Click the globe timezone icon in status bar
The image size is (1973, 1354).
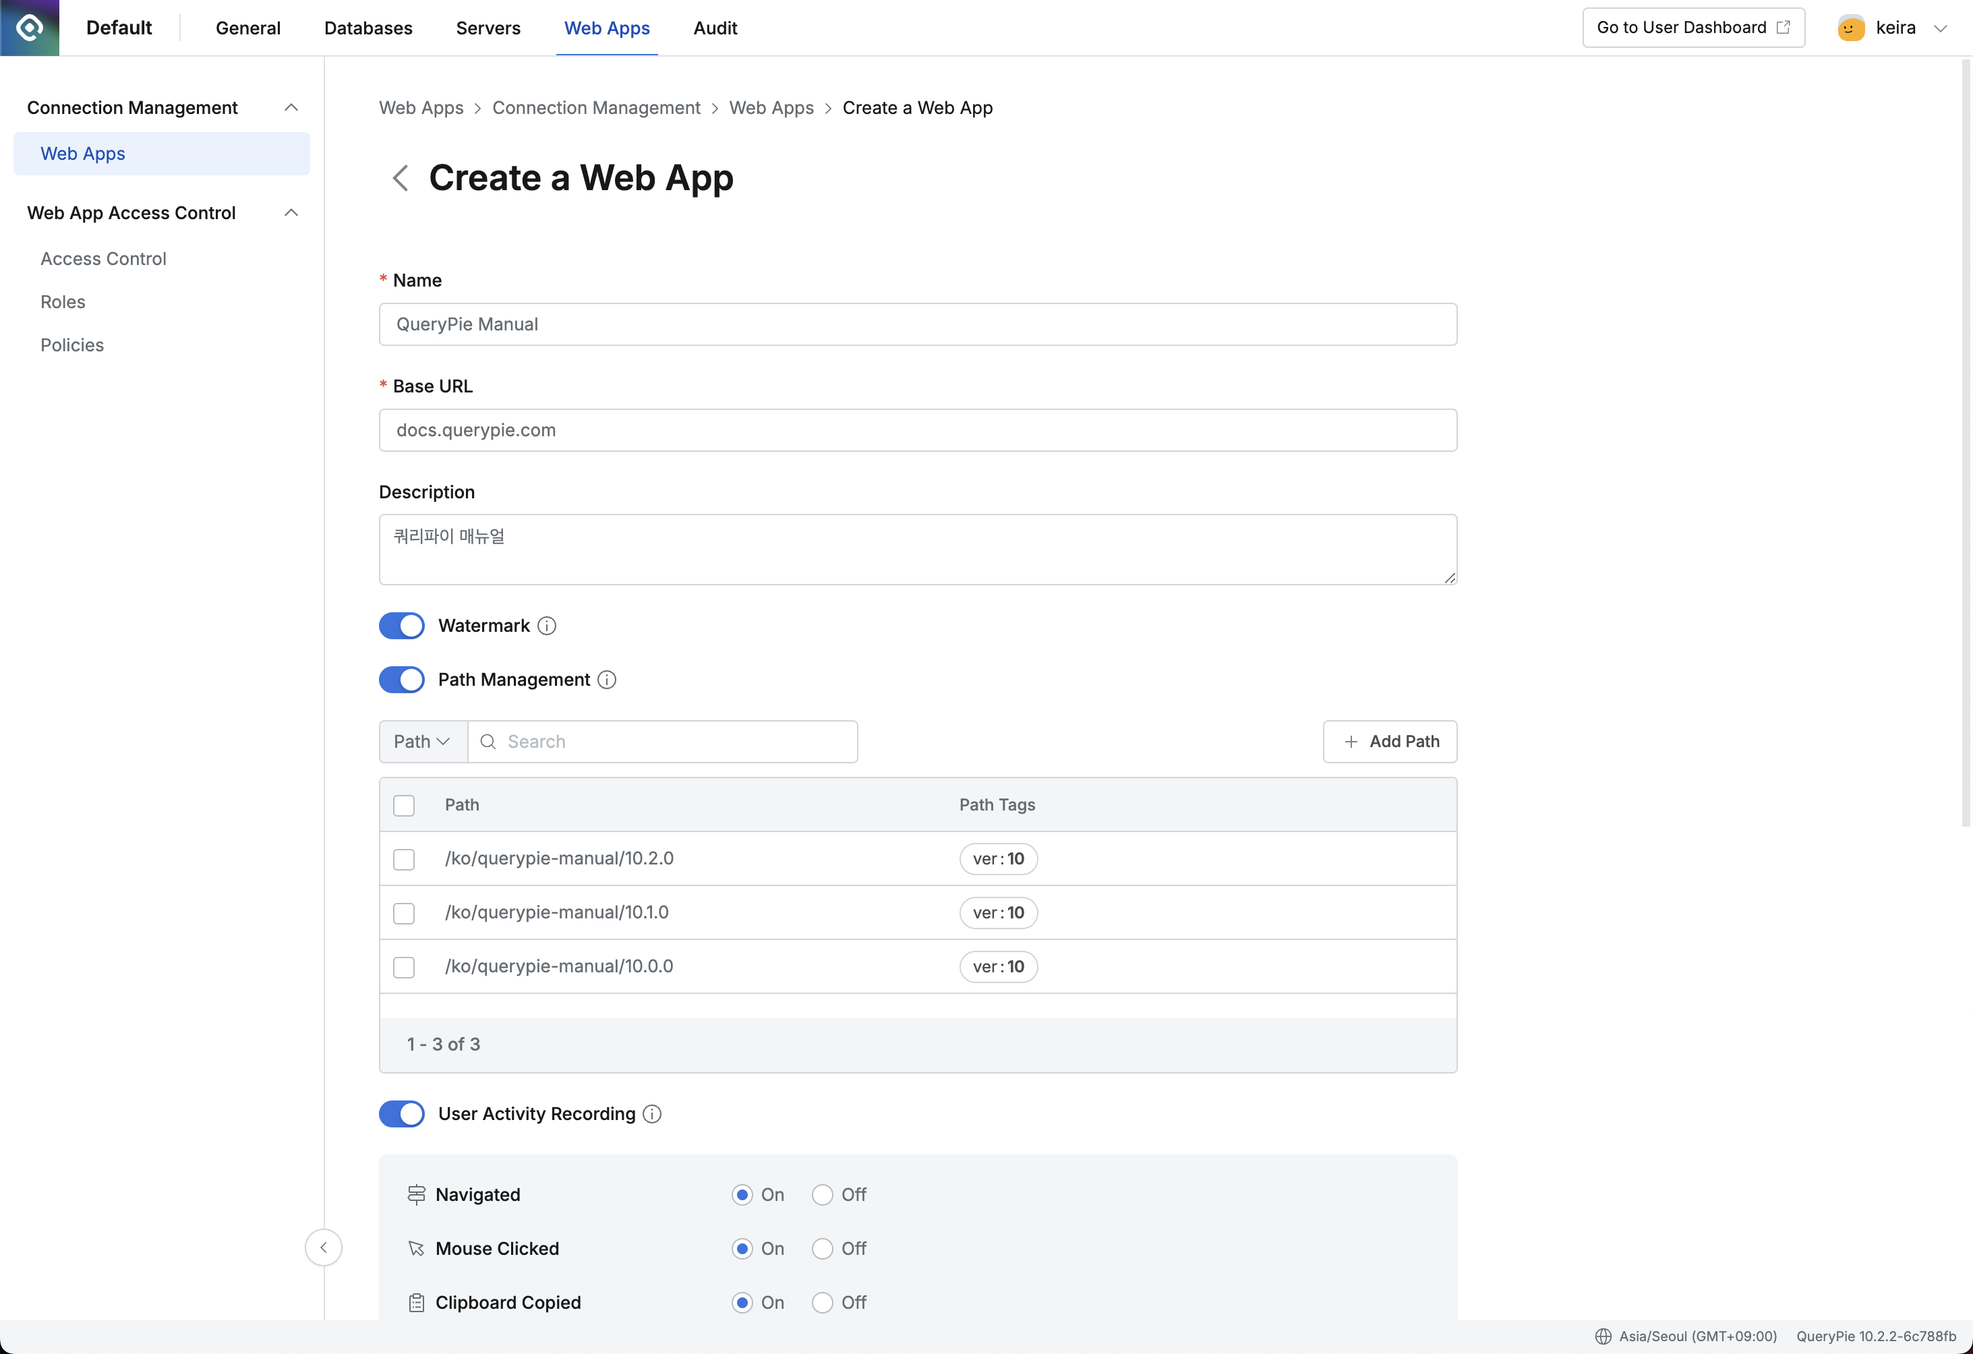tap(1603, 1336)
